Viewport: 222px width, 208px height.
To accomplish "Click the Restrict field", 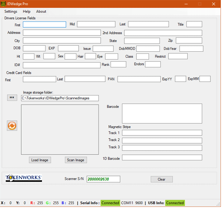I will click(178, 56).
